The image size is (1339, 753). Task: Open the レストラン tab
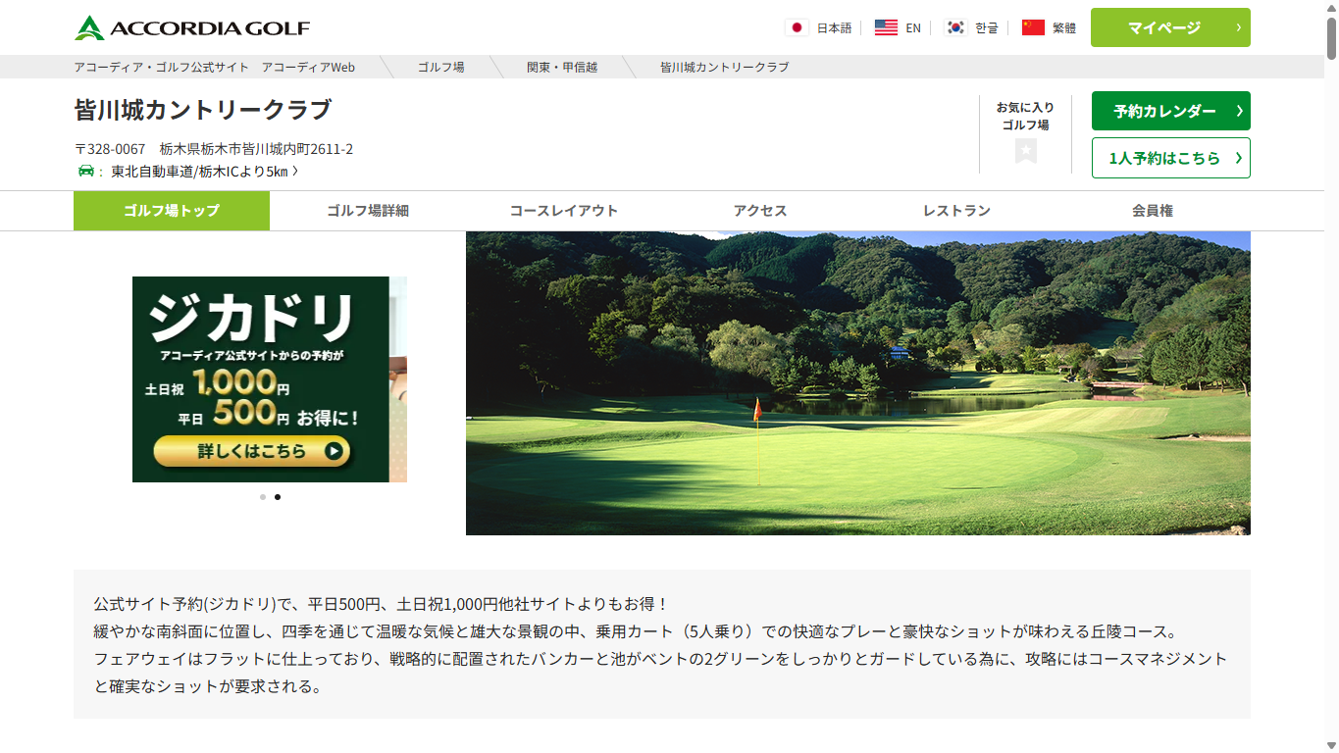coord(956,211)
